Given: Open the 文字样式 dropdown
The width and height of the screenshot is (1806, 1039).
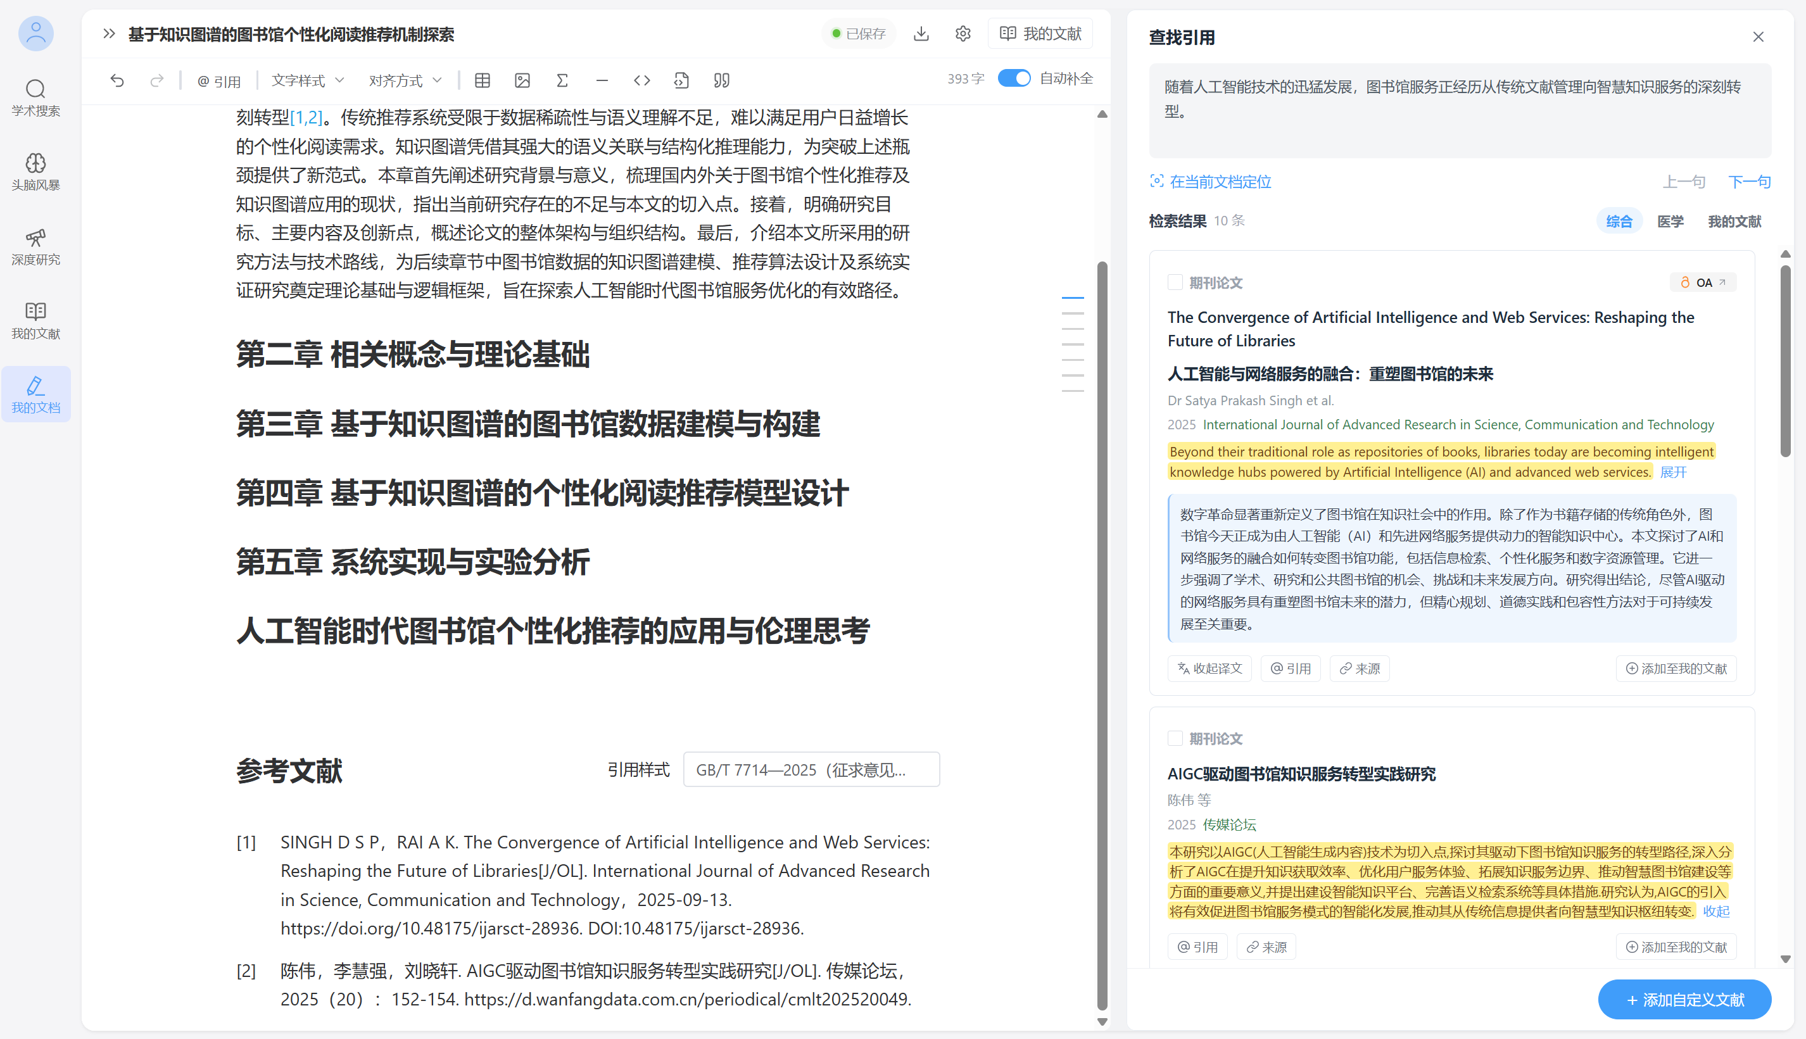Looking at the screenshot, I should tap(308, 80).
